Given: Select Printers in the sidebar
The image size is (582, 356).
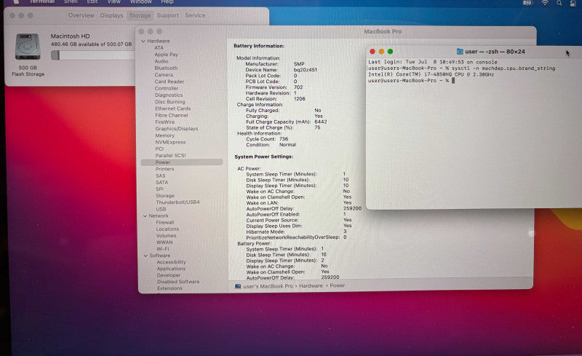Looking at the screenshot, I should pyautogui.click(x=165, y=169).
